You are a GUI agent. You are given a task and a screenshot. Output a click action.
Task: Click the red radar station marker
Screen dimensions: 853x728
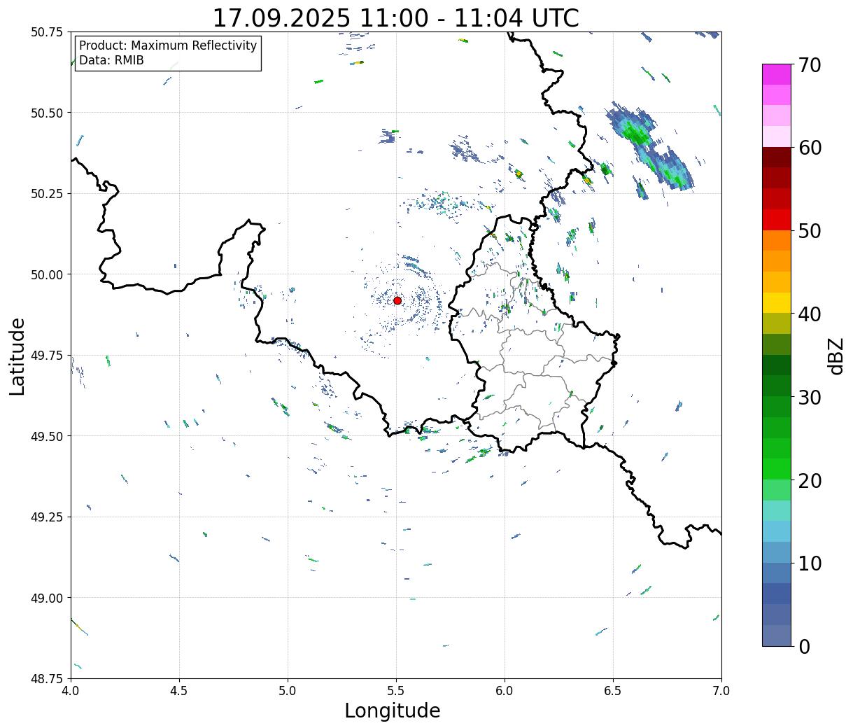(x=397, y=300)
